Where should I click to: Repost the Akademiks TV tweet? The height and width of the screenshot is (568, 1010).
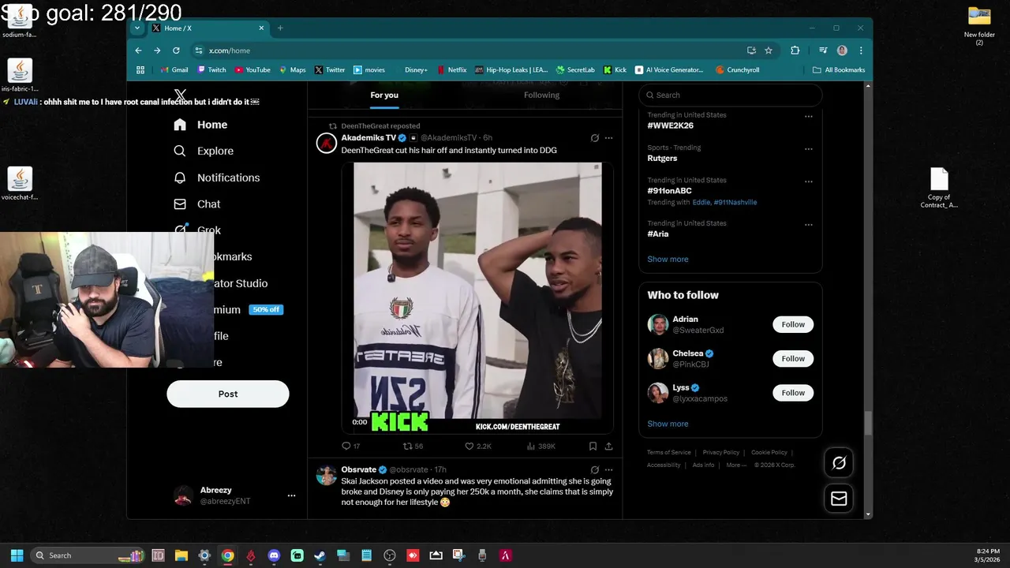click(413, 446)
